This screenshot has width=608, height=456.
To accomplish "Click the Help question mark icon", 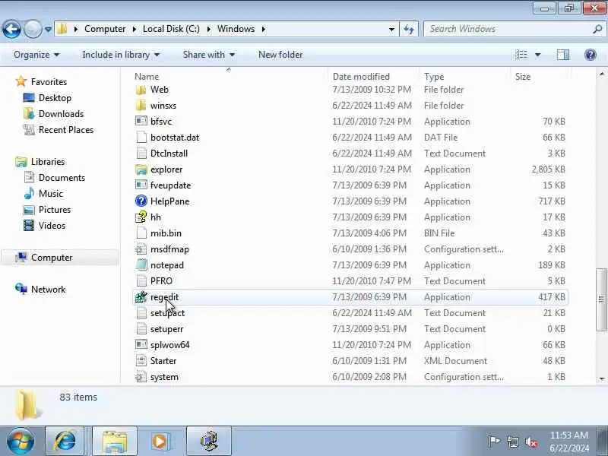I will pos(591,55).
